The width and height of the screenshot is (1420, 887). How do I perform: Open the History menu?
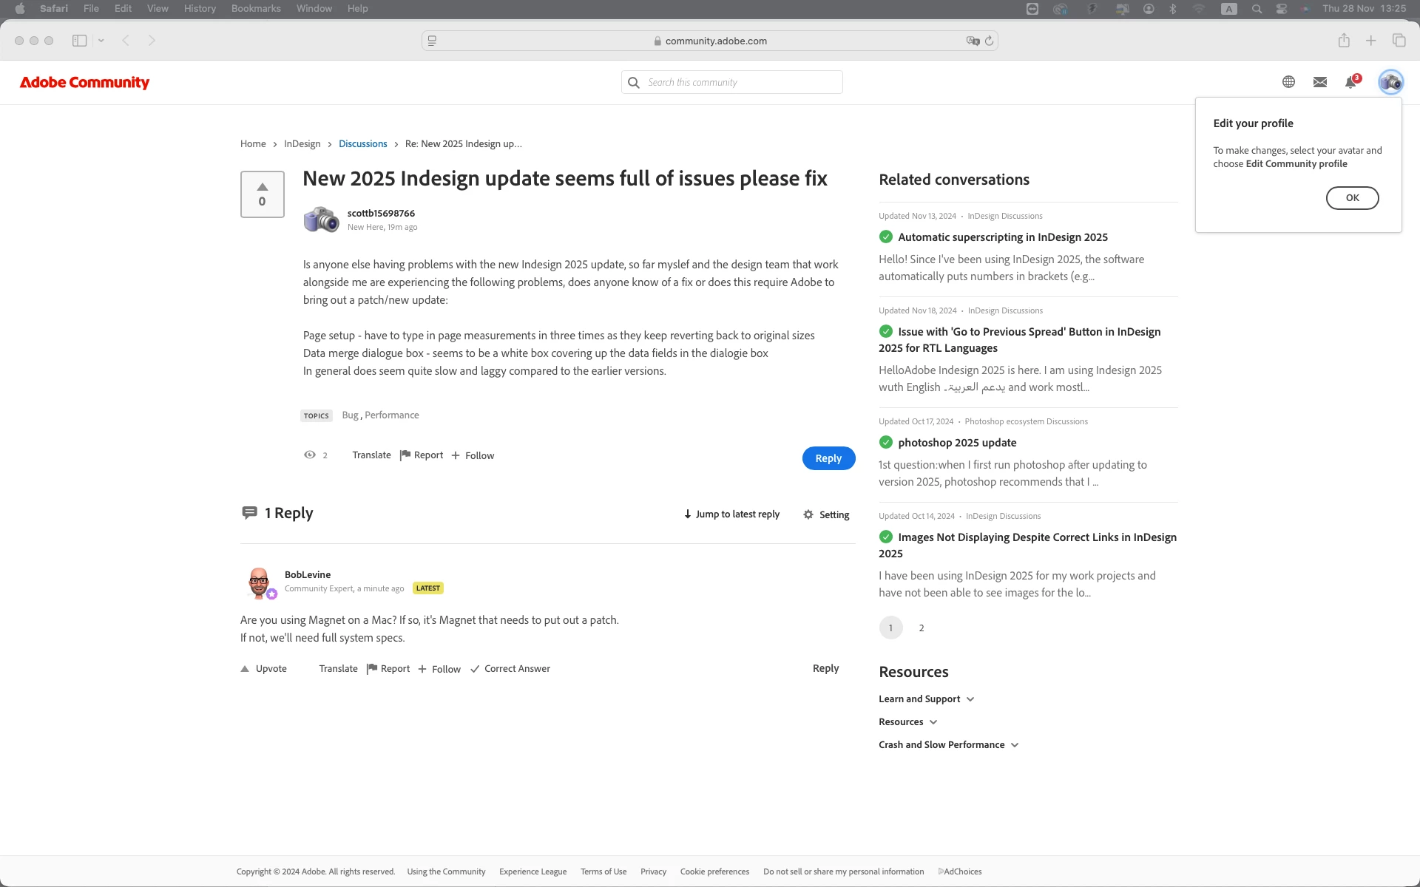pos(200,9)
